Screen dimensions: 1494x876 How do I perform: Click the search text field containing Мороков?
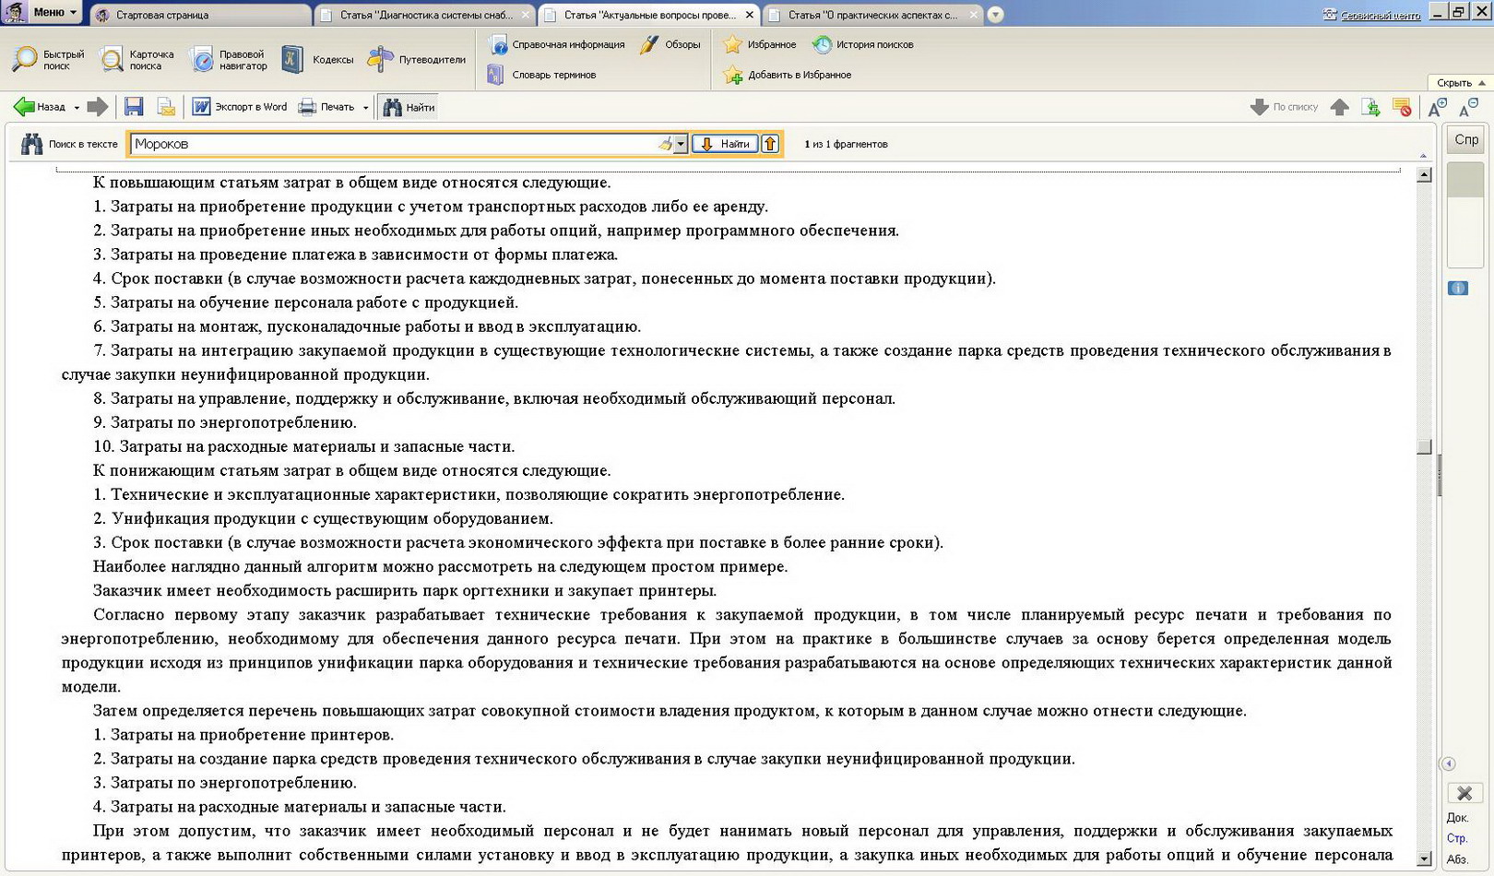[x=392, y=144]
